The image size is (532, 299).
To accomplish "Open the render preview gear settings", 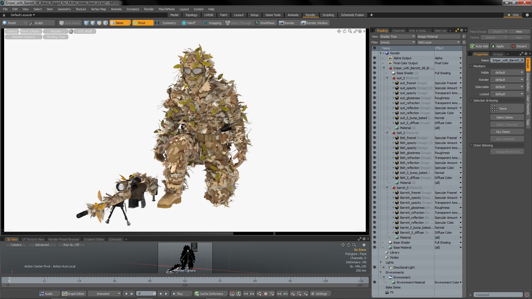I will click(x=360, y=31).
